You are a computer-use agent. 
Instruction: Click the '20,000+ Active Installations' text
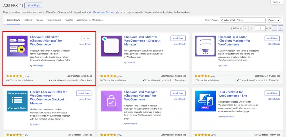point(113,80)
